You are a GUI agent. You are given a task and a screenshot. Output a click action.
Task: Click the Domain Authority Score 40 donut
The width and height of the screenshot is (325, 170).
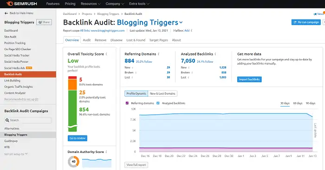click(73, 162)
